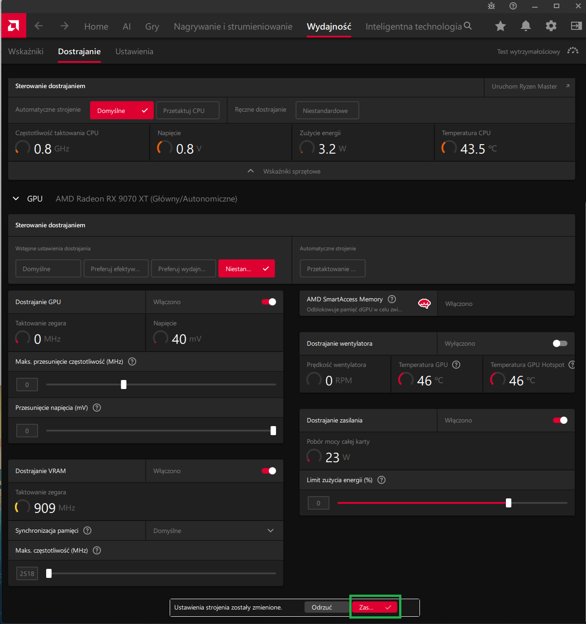Select GPU preset Domyślne

tap(48, 268)
